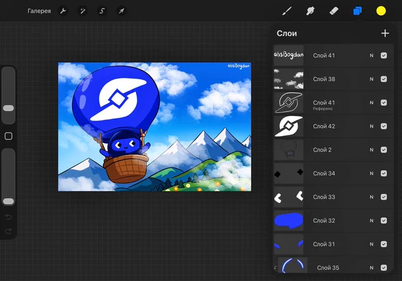
Task: Select the white eyes thumbnail of Слой 33
Action: (288, 197)
